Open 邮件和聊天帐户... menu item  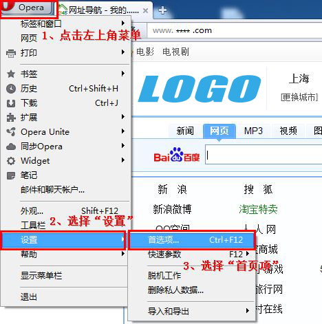pyautogui.click(x=65, y=190)
